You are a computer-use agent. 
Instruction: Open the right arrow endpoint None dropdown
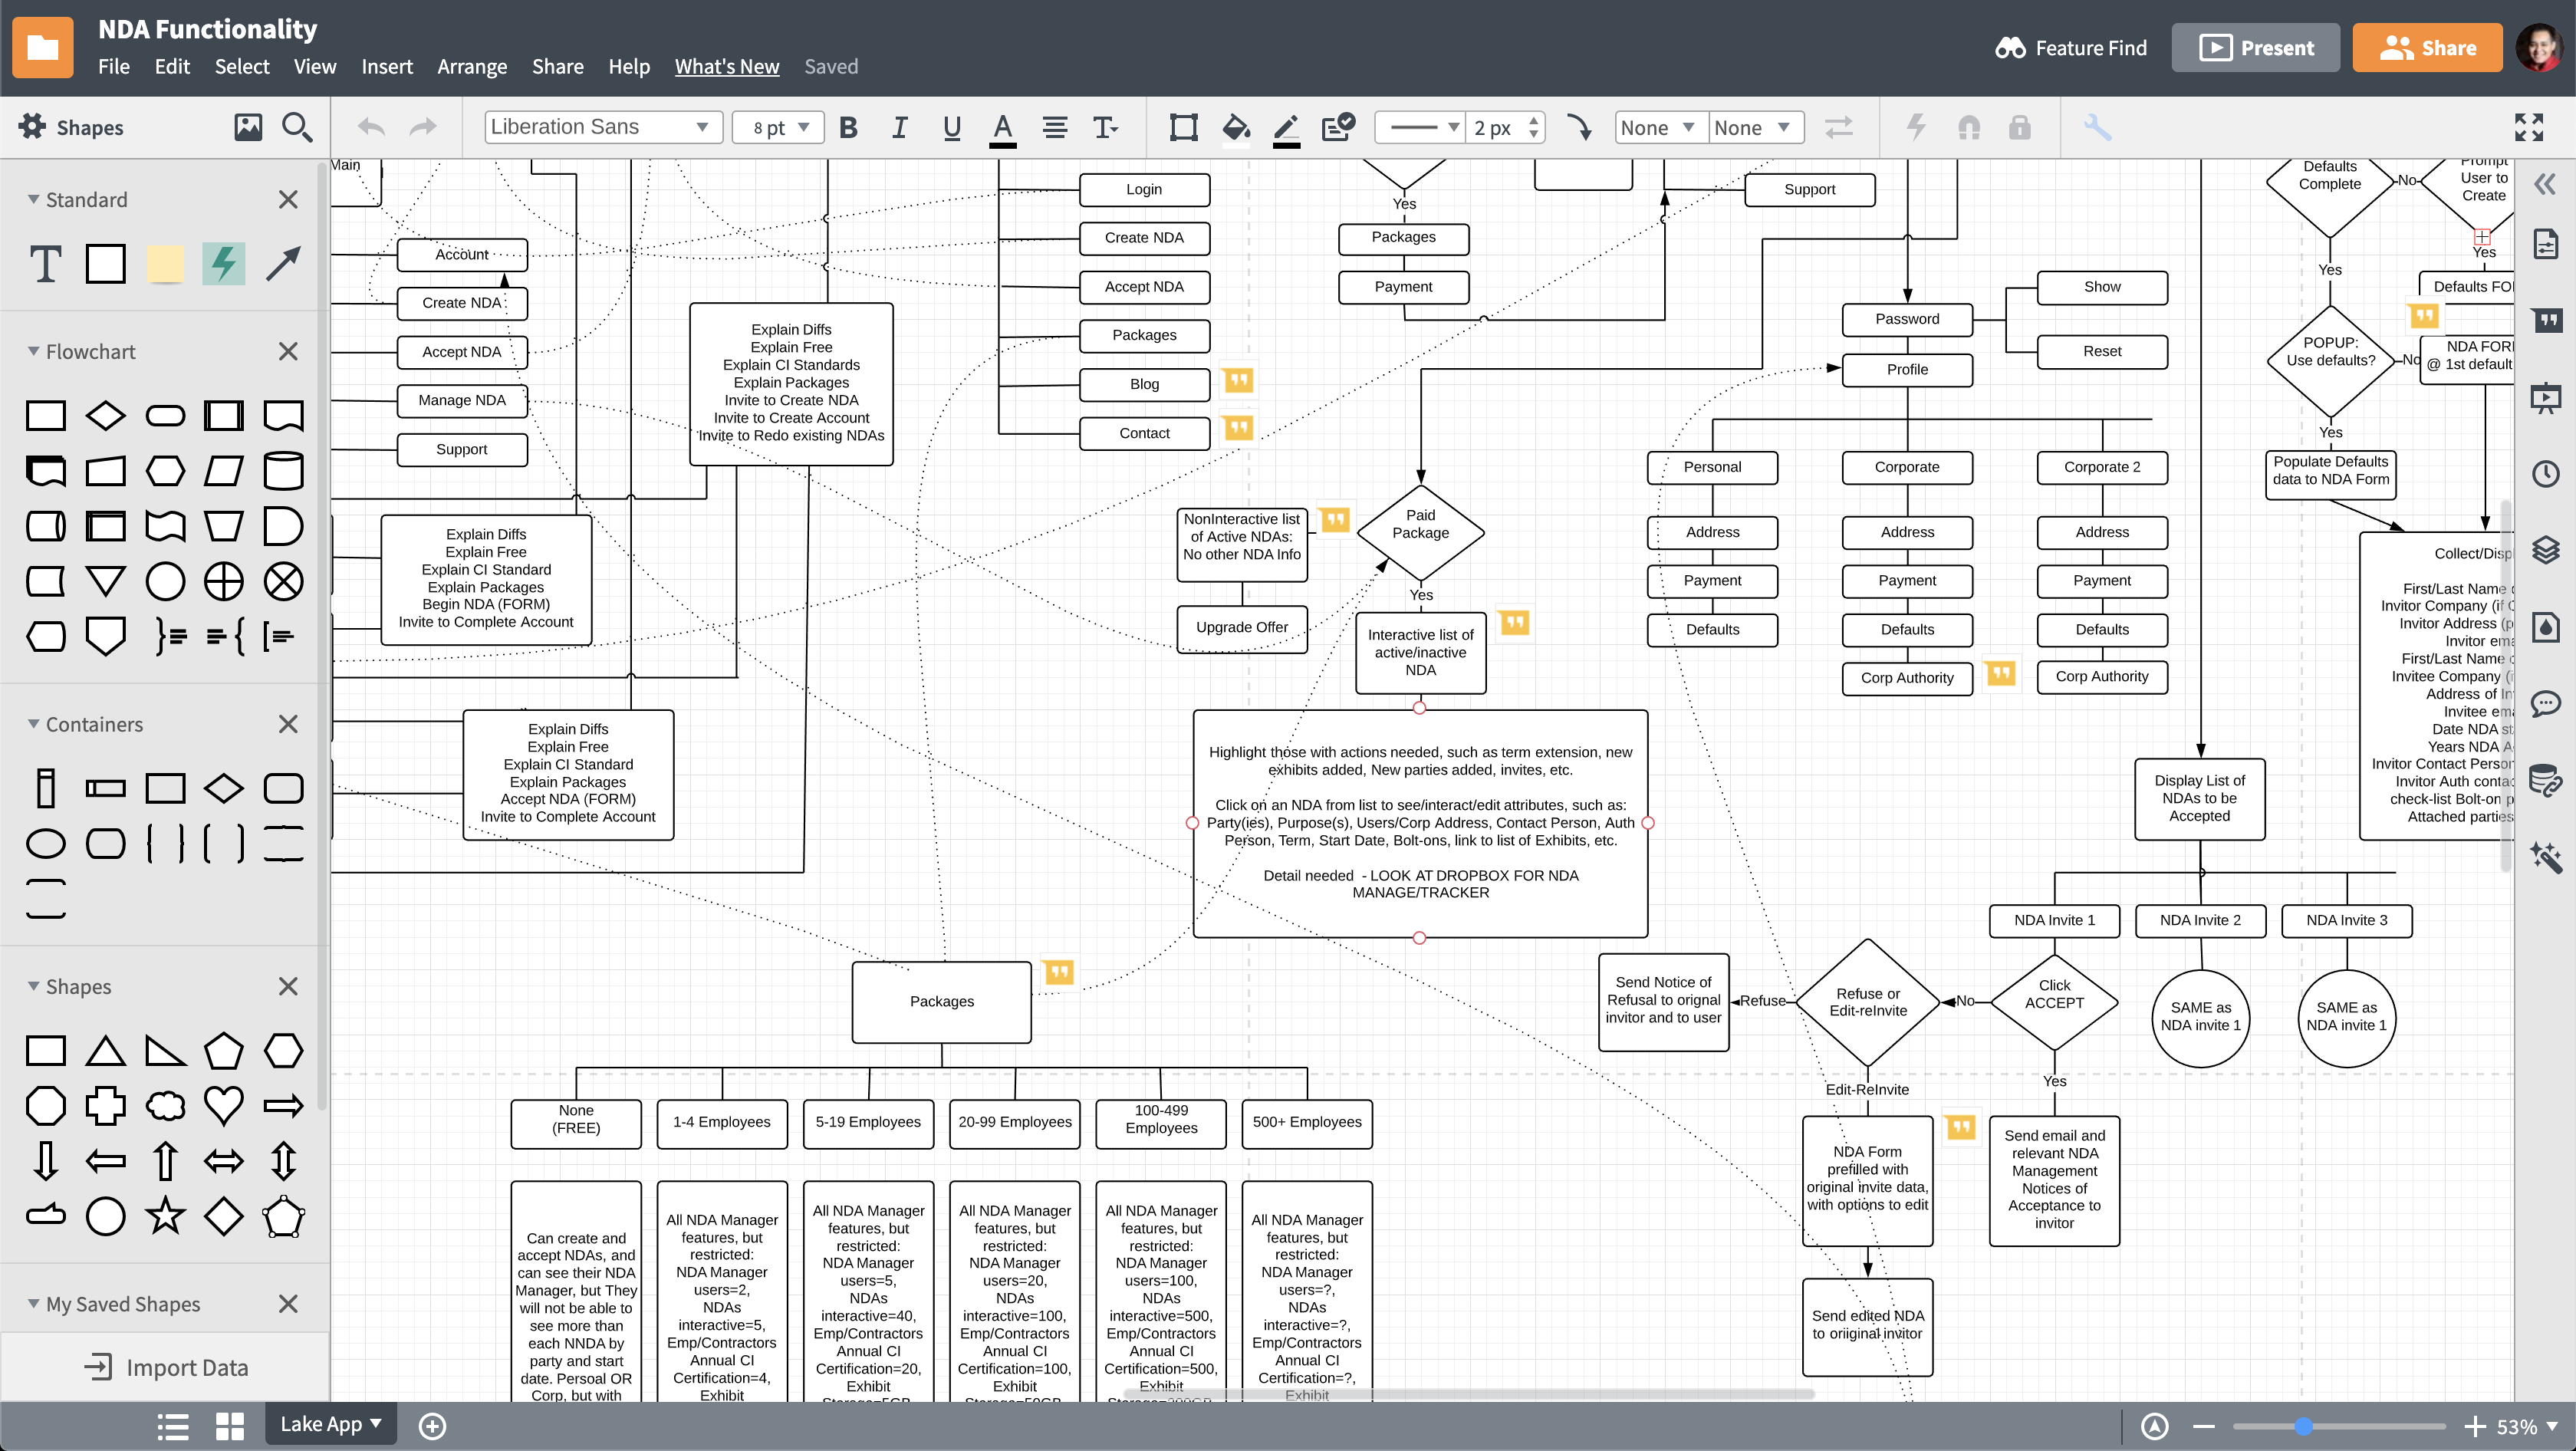tap(1756, 127)
